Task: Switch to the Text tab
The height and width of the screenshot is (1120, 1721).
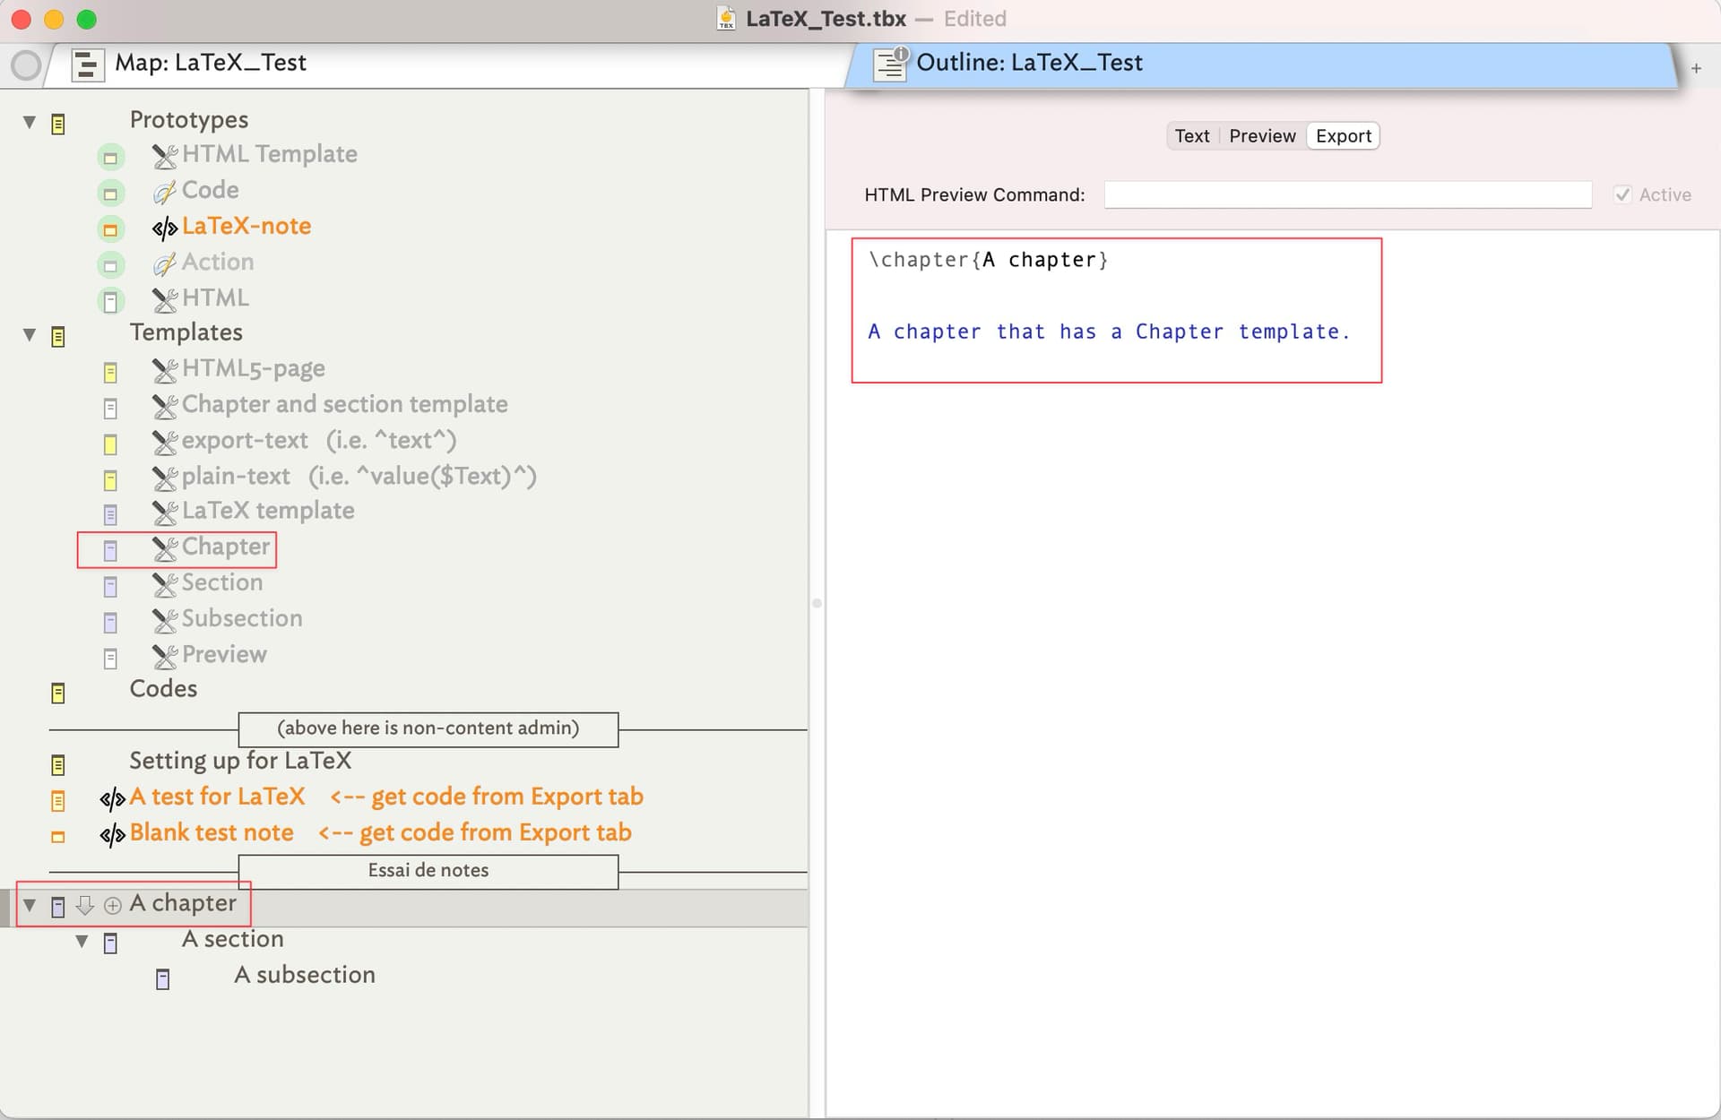Action: [x=1192, y=136]
